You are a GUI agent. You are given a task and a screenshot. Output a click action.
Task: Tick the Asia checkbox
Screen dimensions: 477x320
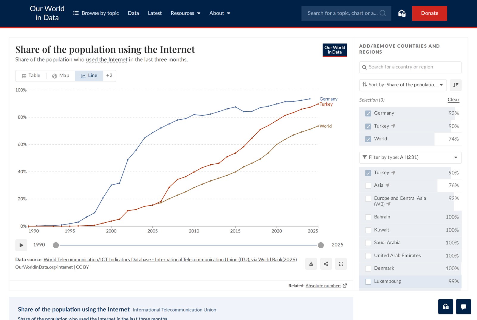[368, 186]
